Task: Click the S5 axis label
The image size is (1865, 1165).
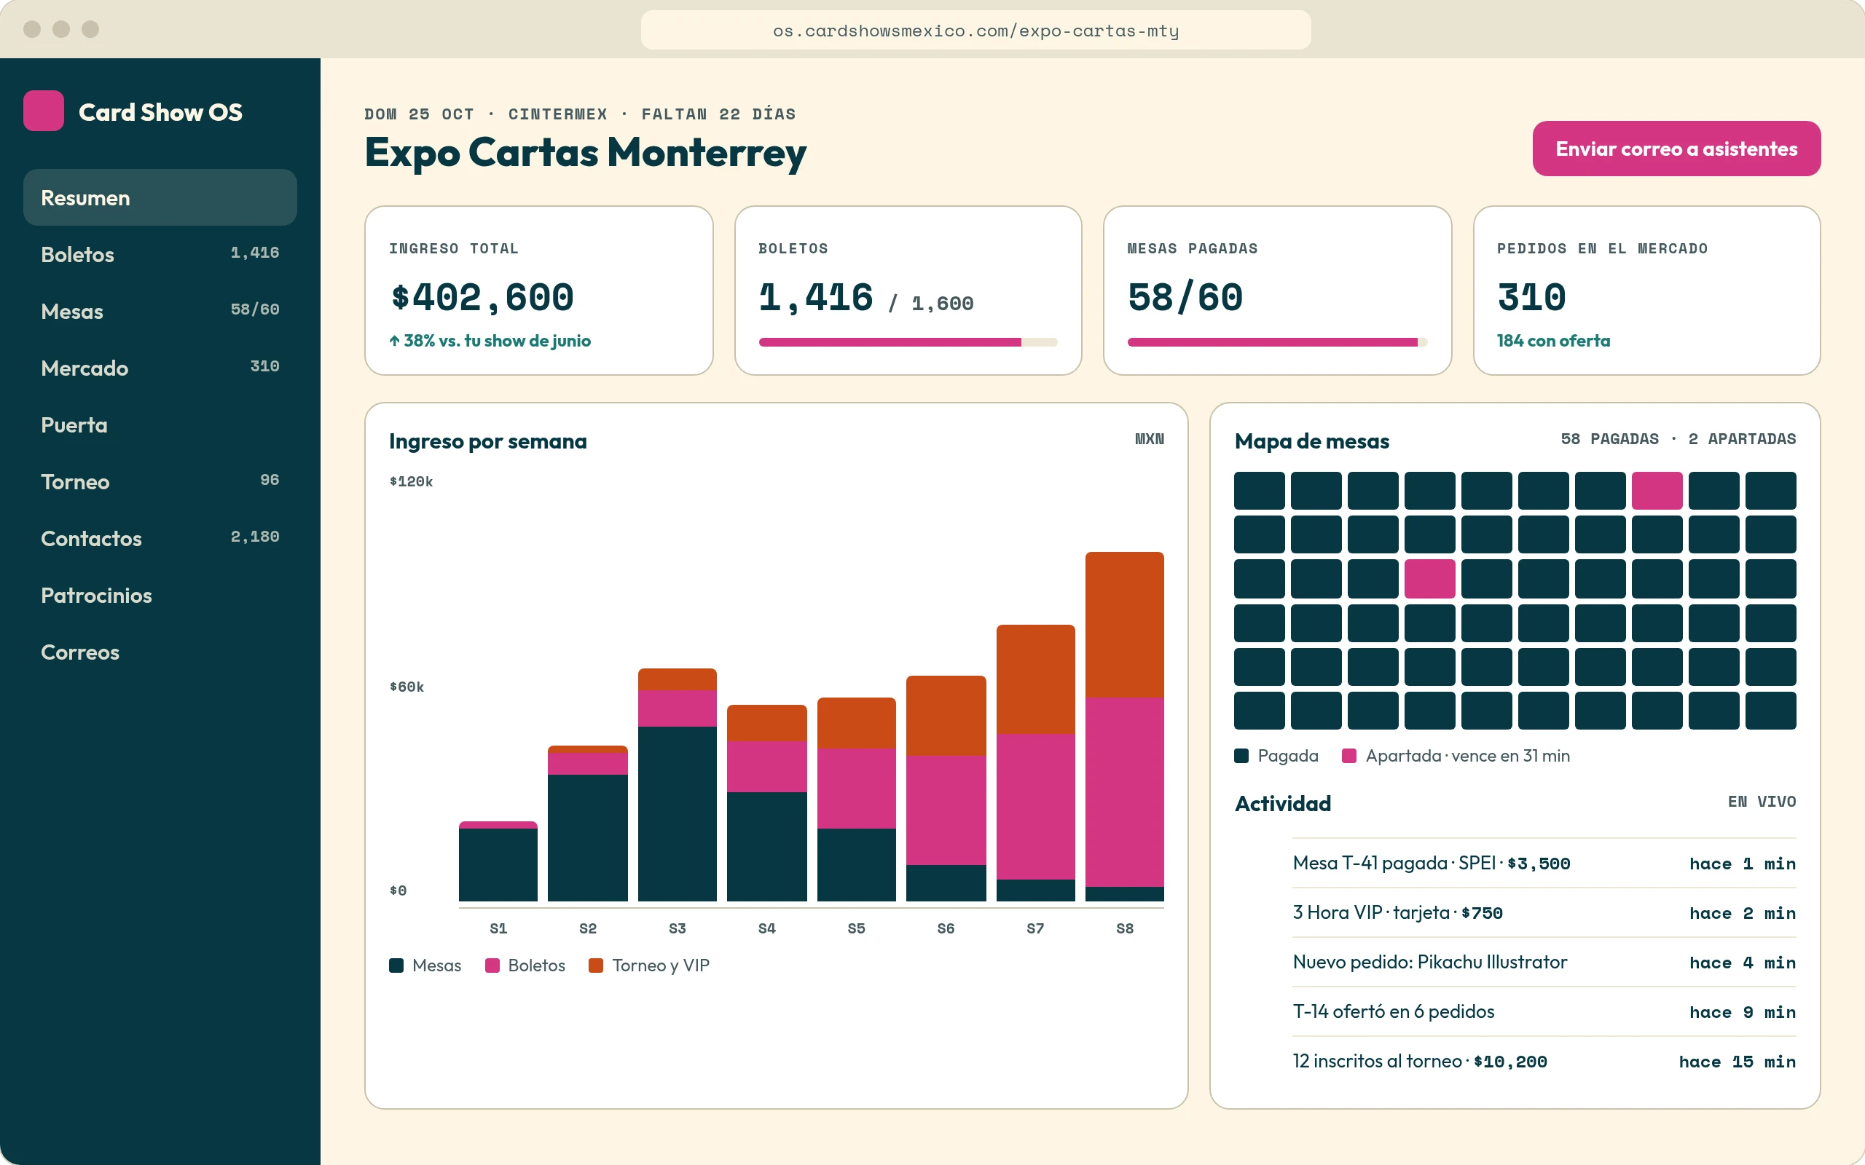Action: coord(856,928)
